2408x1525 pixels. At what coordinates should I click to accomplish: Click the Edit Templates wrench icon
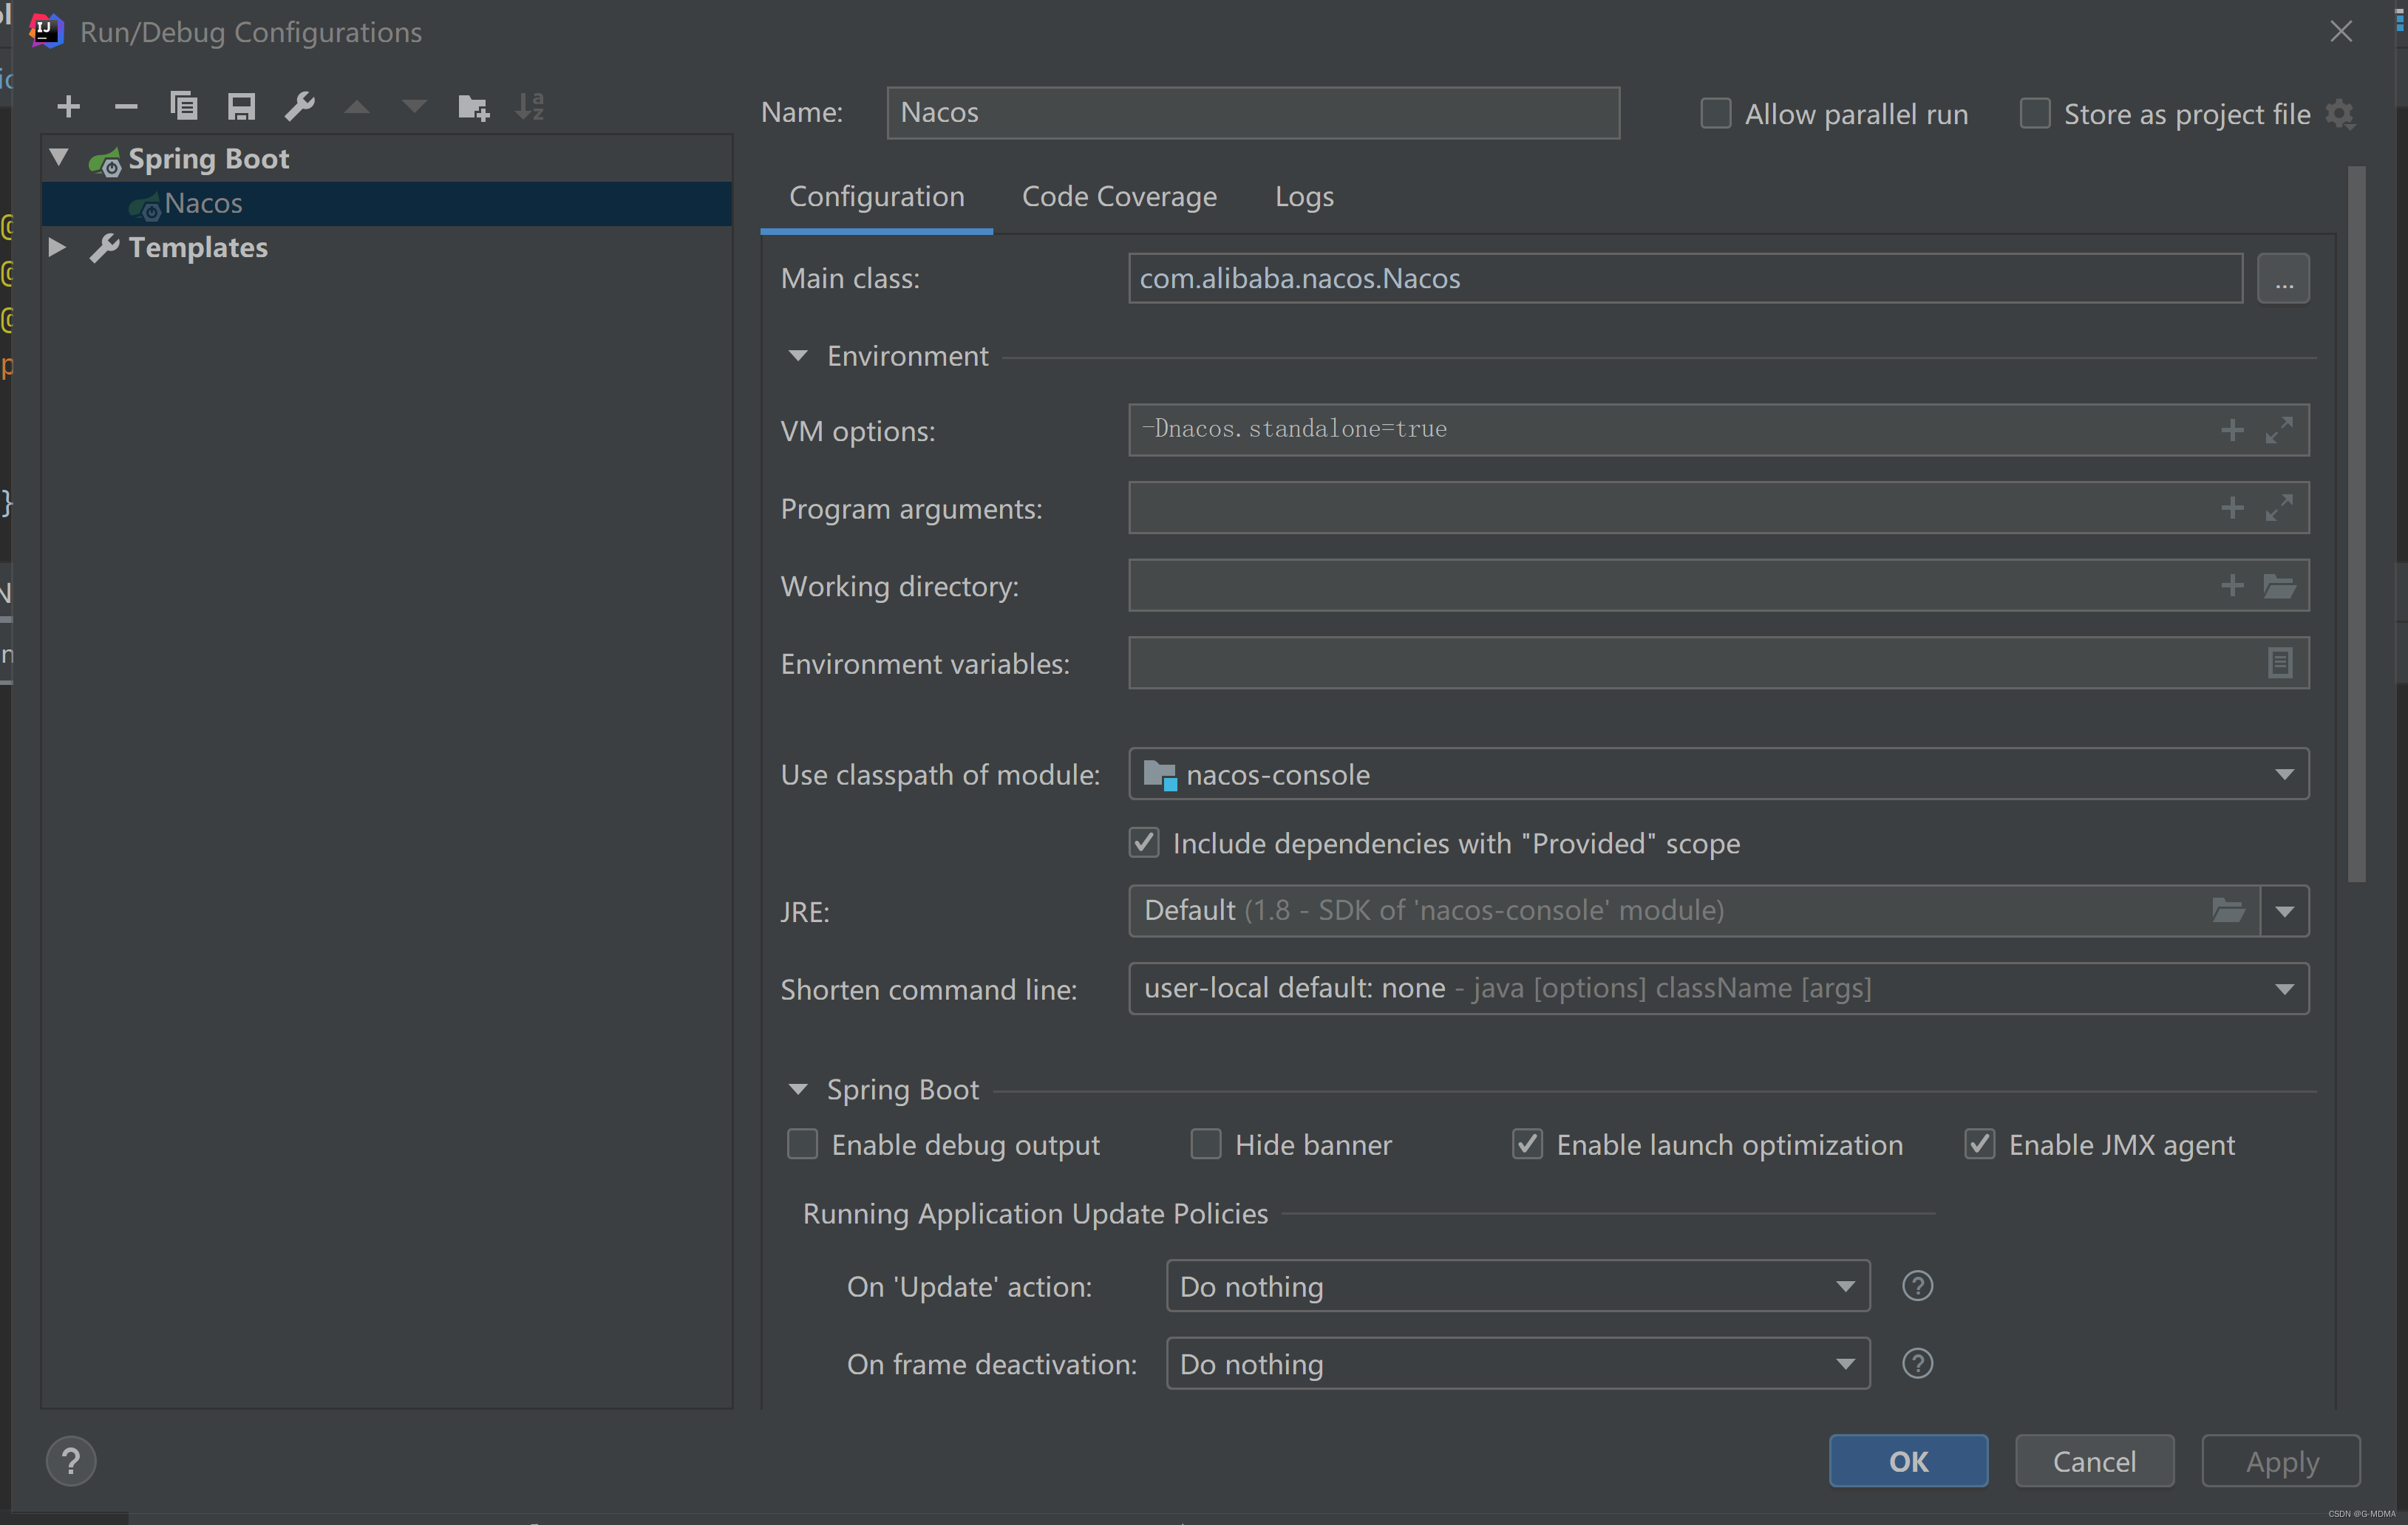[x=299, y=106]
